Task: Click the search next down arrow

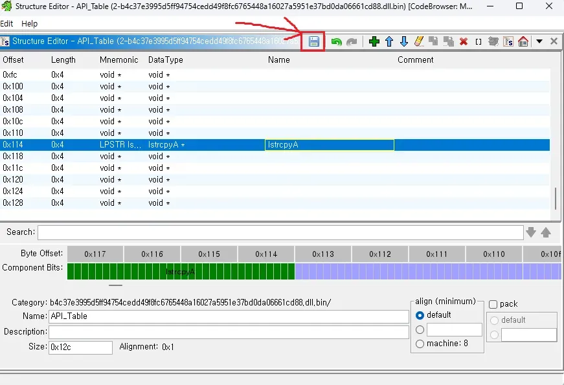Action: [x=531, y=232]
